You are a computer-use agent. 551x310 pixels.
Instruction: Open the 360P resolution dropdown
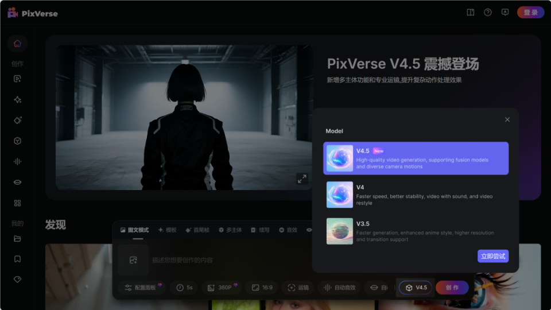pos(222,288)
